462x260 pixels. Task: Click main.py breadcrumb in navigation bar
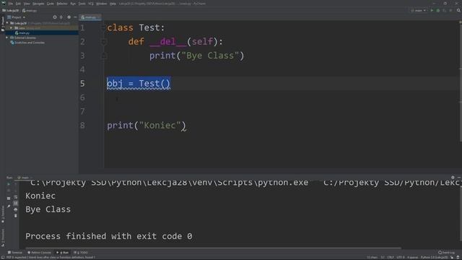tap(30, 10)
